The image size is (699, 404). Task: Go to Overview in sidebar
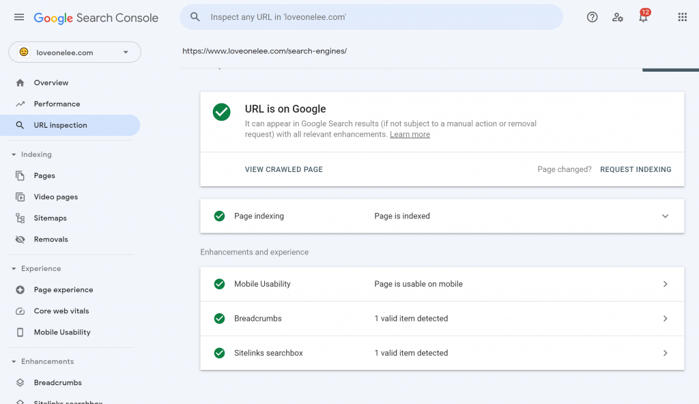click(x=51, y=83)
